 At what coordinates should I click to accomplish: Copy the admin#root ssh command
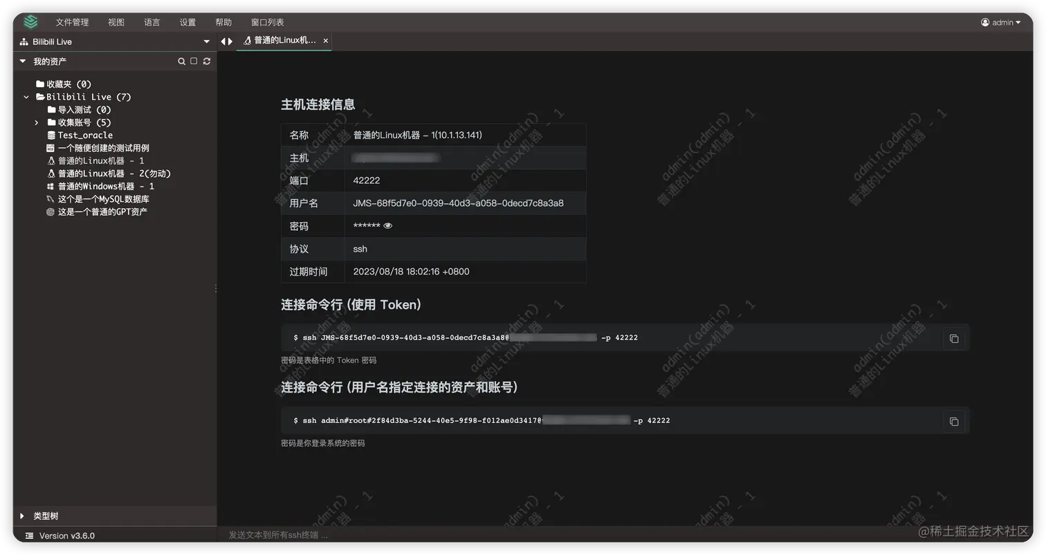click(954, 422)
